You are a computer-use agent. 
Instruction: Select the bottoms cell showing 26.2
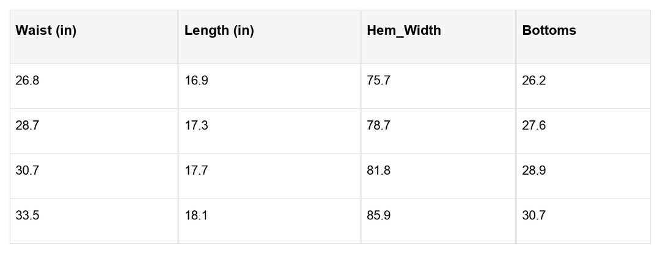click(533, 81)
